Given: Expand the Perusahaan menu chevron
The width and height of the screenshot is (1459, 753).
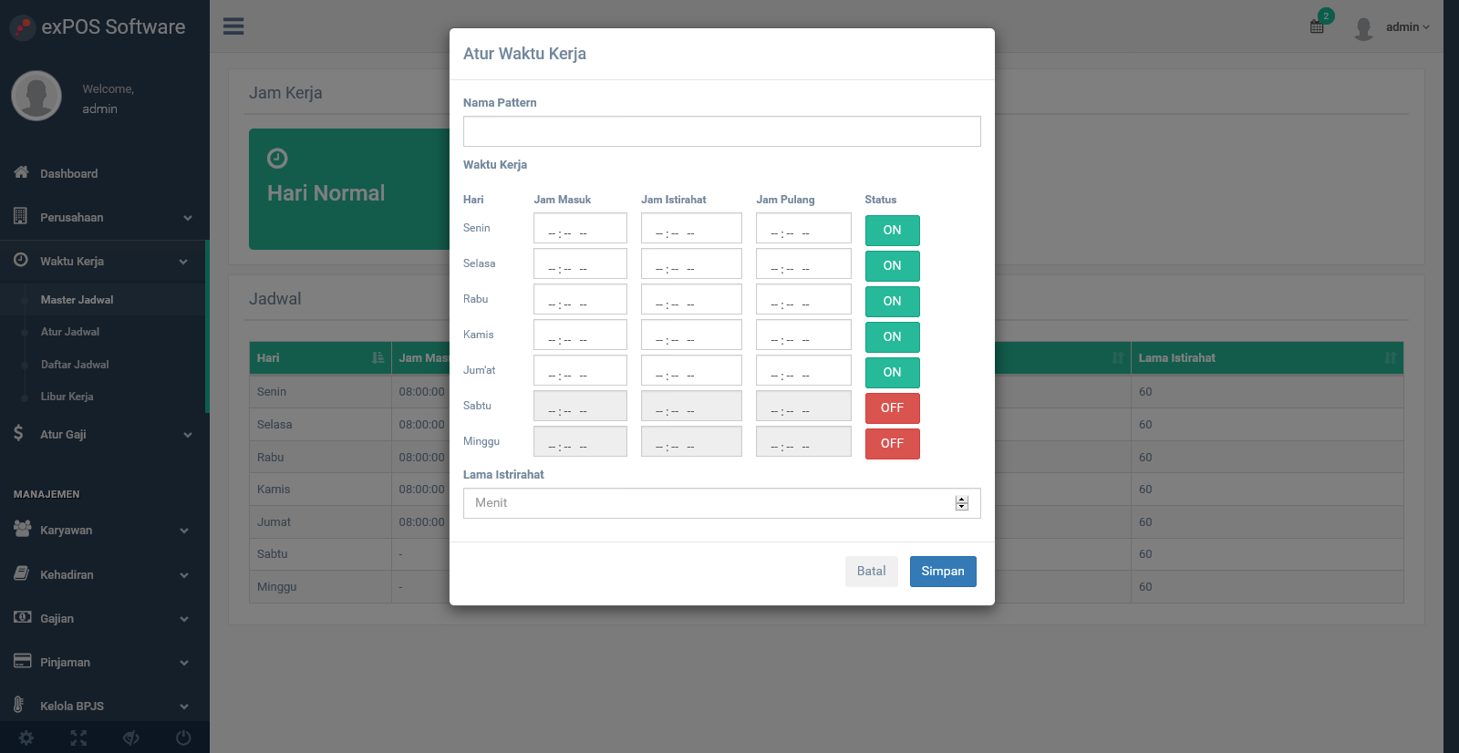Looking at the screenshot, I should (188, 218).
